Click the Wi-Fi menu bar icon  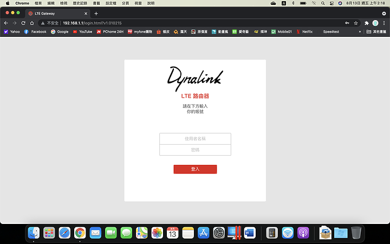coord(314,3)
